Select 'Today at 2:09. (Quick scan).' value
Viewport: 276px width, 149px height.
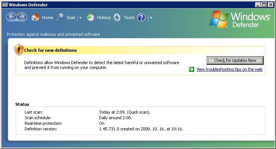click(125, 112)
